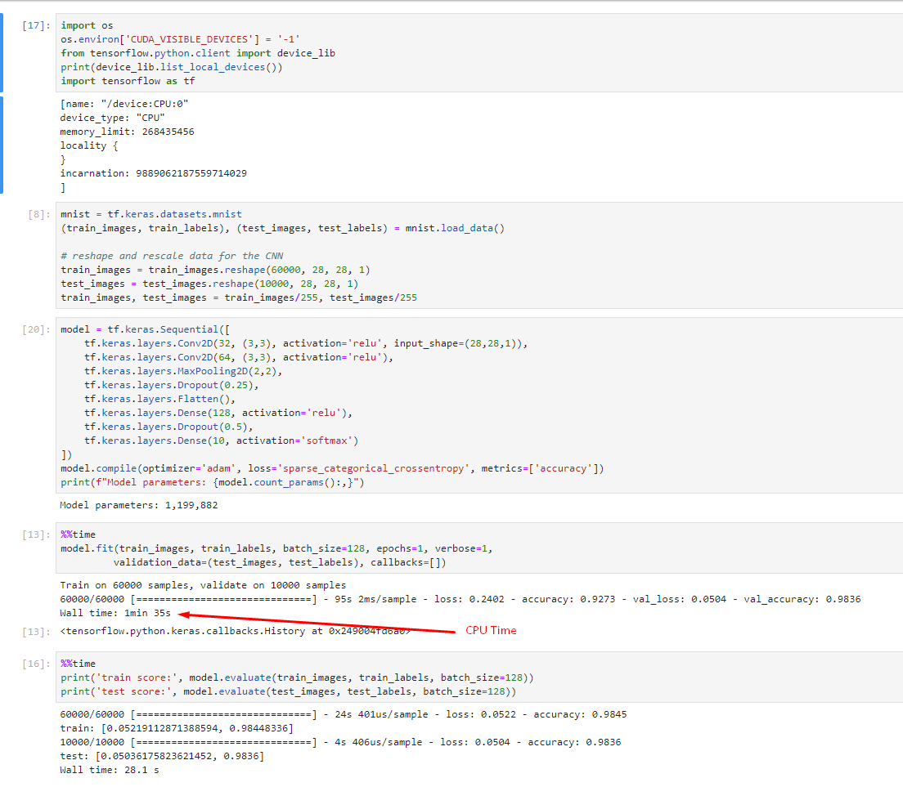This screenshot has width=903, height=787.
Task: Select output line name: "/device:CPU:0"
Action: (124, 104)
